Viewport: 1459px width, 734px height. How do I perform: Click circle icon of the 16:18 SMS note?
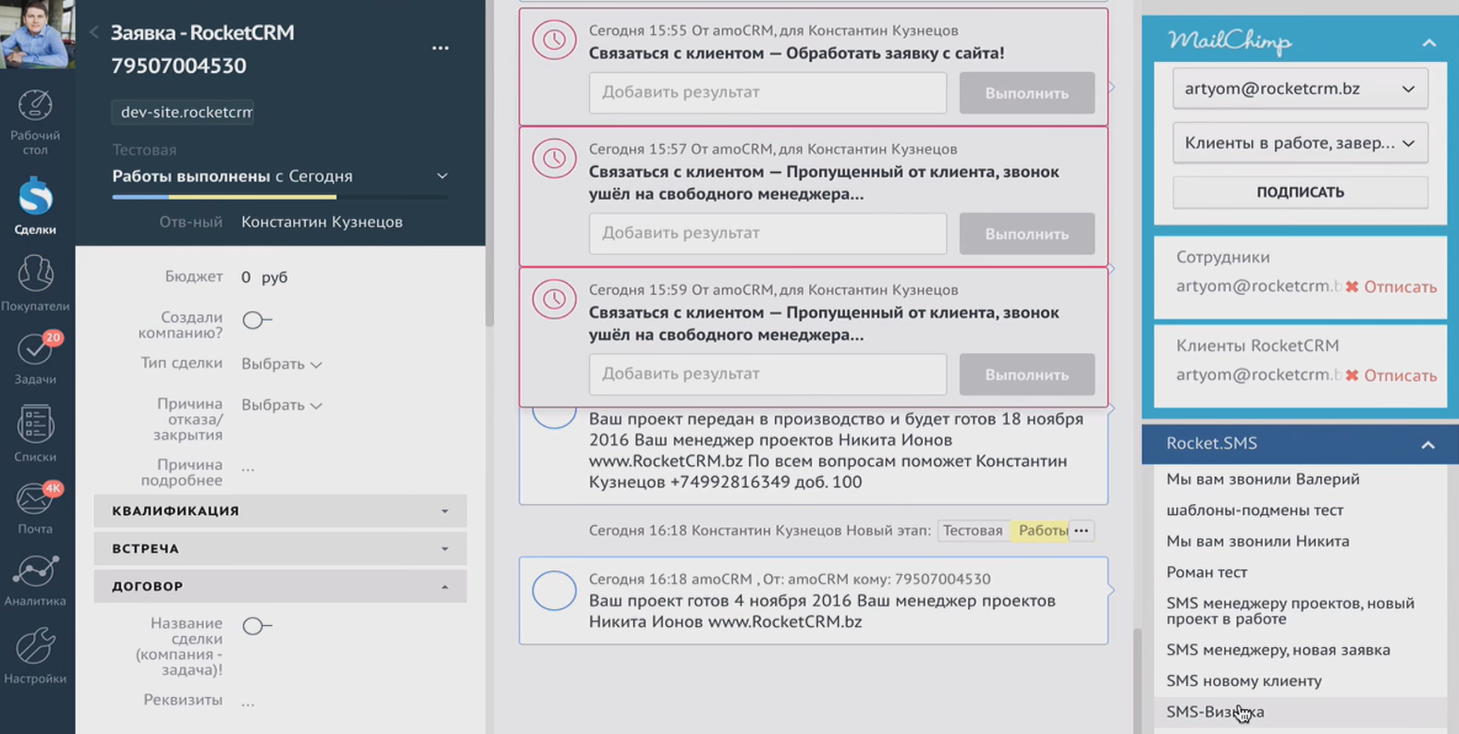[554, 590]
